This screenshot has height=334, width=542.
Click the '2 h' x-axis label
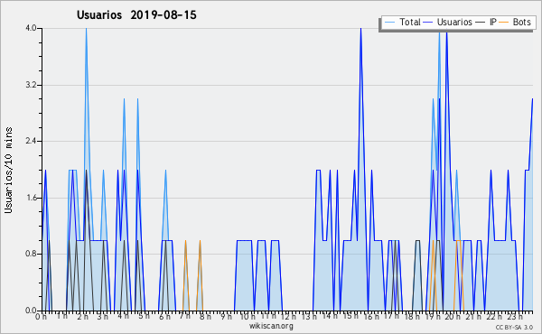[82, 316]
